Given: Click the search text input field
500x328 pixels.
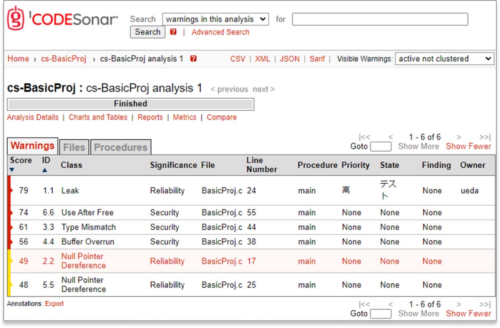Looking at the screenshot, I should [380, 19].
